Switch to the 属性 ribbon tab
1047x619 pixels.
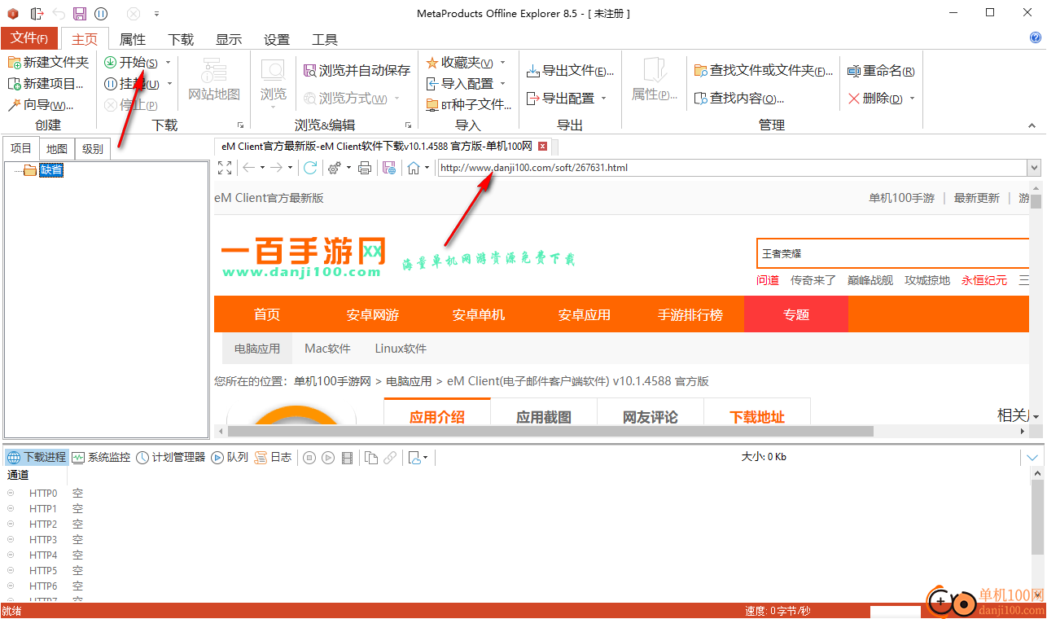tap(133, 39)
